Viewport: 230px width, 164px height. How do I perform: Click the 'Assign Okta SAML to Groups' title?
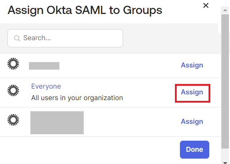[x=85, y=10]
